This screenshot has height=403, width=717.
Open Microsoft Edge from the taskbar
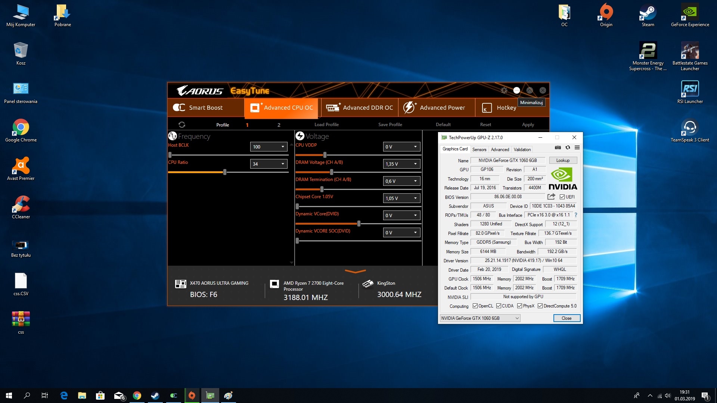tap(64, 396)
